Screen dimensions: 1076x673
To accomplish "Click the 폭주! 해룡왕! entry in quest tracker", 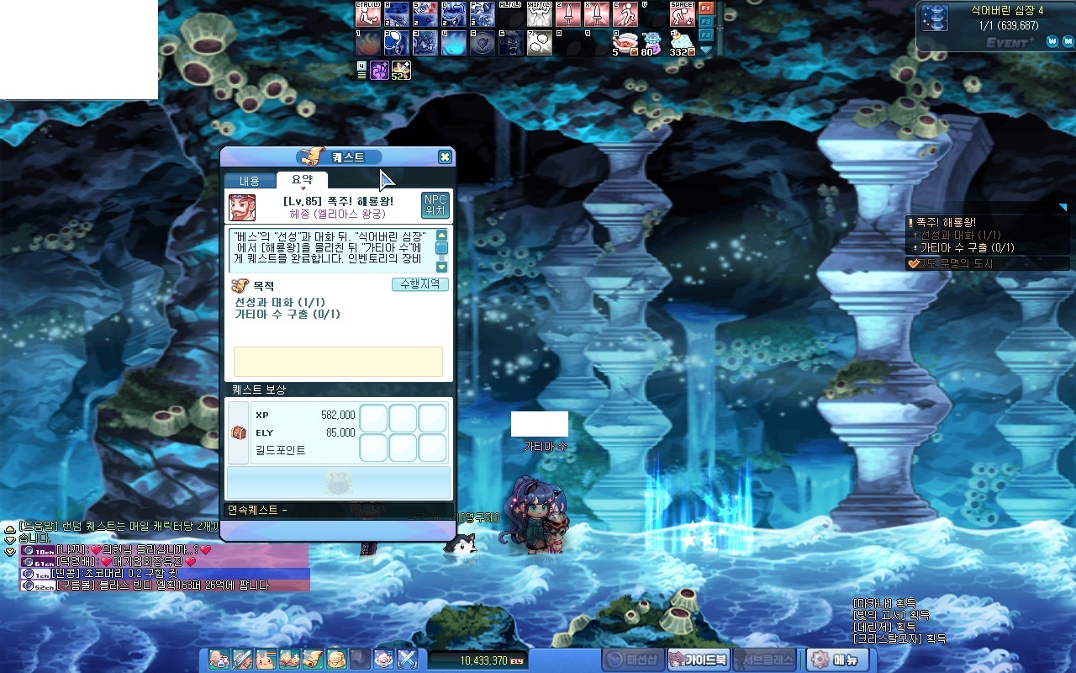I will (947, 222).
